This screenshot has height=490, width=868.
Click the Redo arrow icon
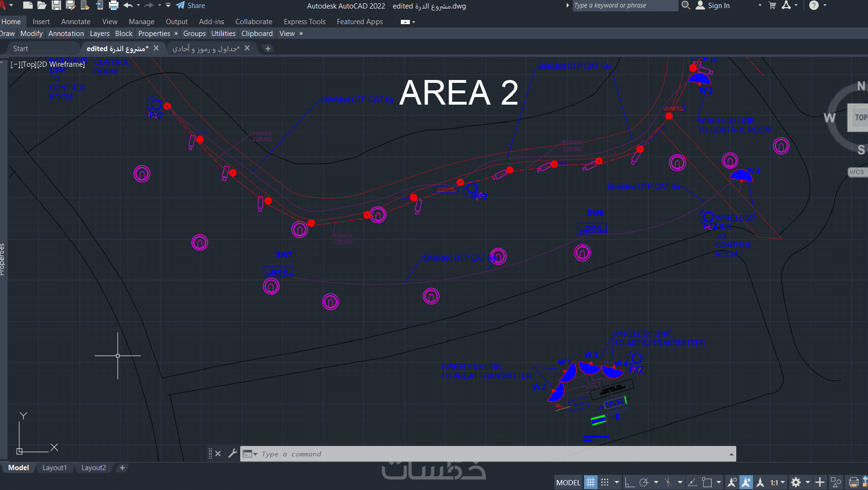(x=149, y=6)
